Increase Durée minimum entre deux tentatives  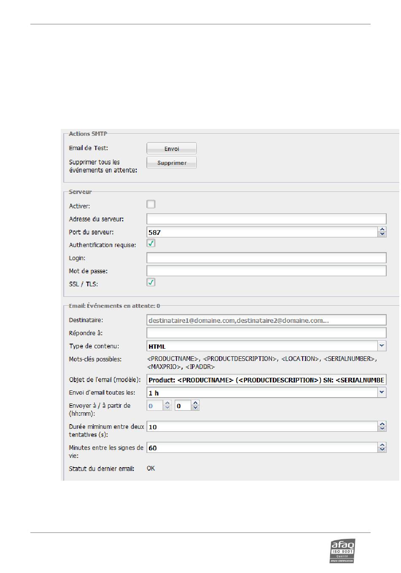[x=382, y=424]
